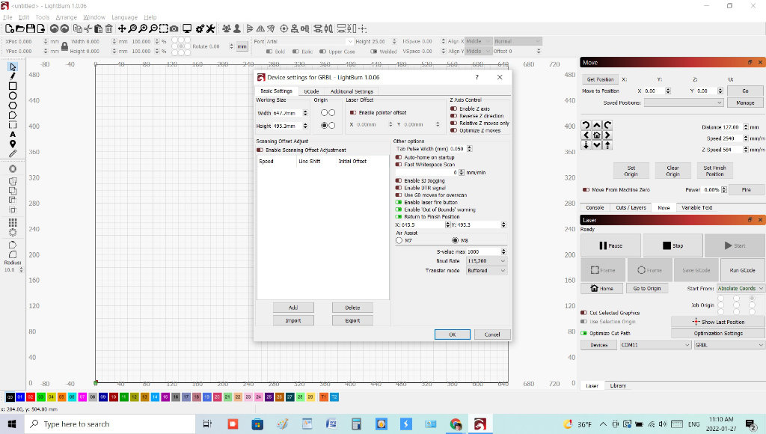The height and width of the screenshot is (434, 766).
Task: Toggle Fast Whitespace Scan switch
Action: coord(399,165)
